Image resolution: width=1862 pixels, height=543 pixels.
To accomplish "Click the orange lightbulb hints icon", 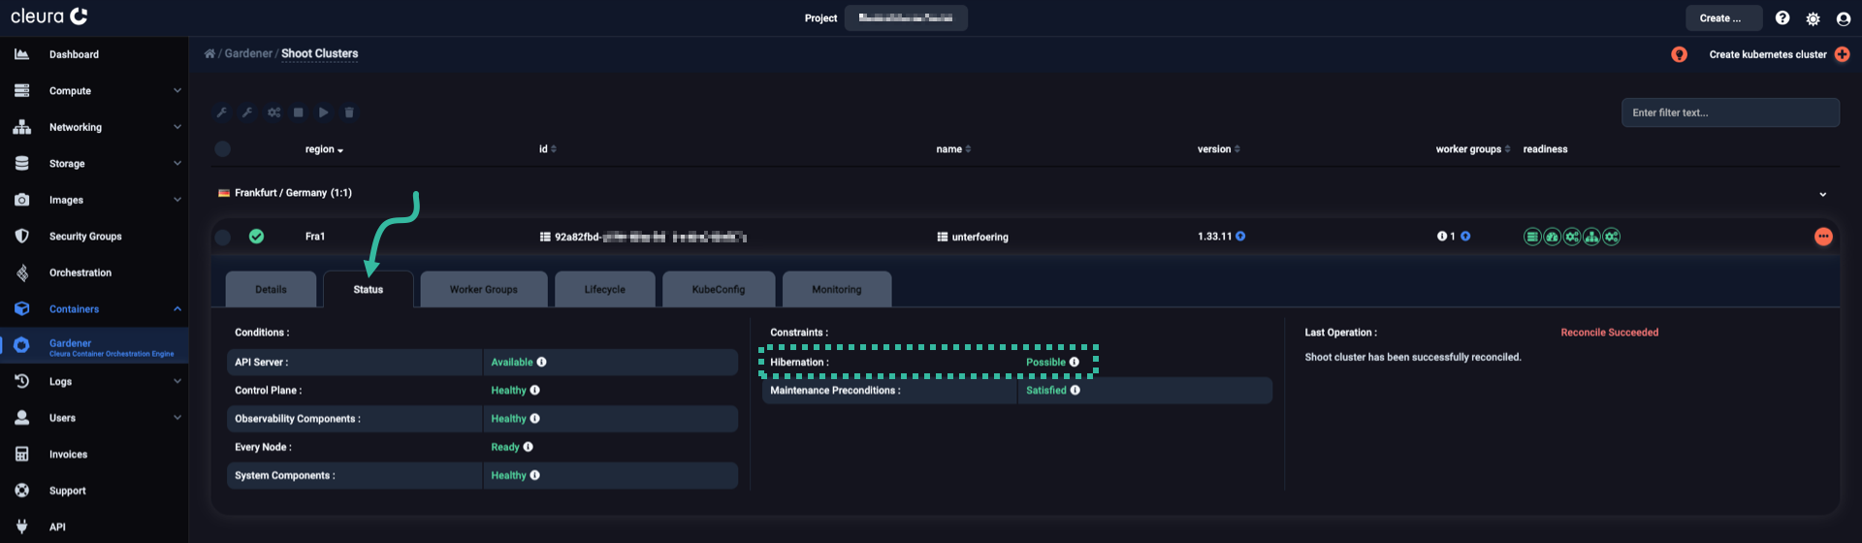I will pyautogui.click(x=1680, y=54).
